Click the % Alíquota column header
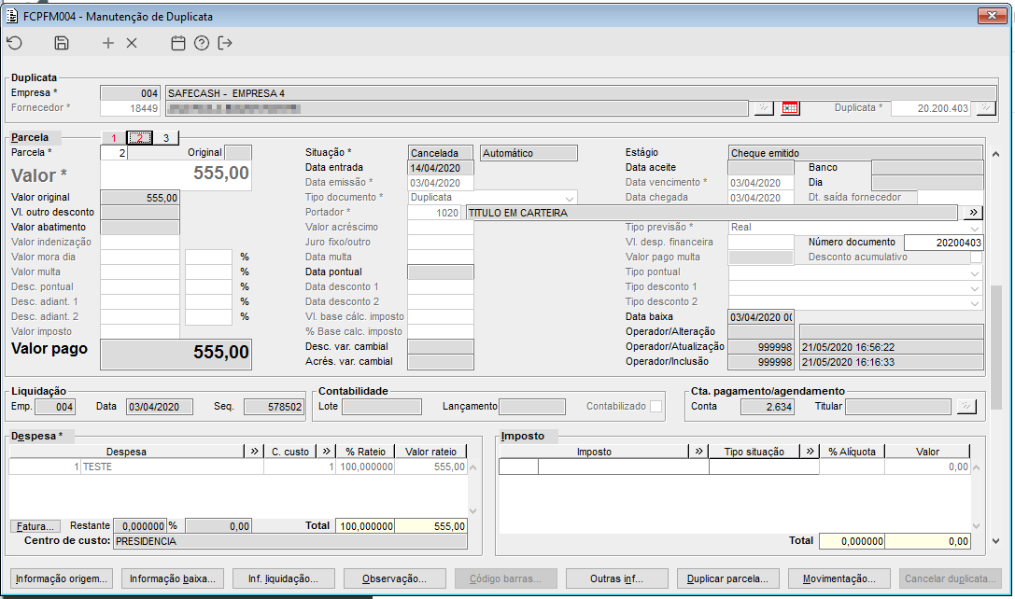The height and width of the screenshot is (599, 1015). coord(852,452)
